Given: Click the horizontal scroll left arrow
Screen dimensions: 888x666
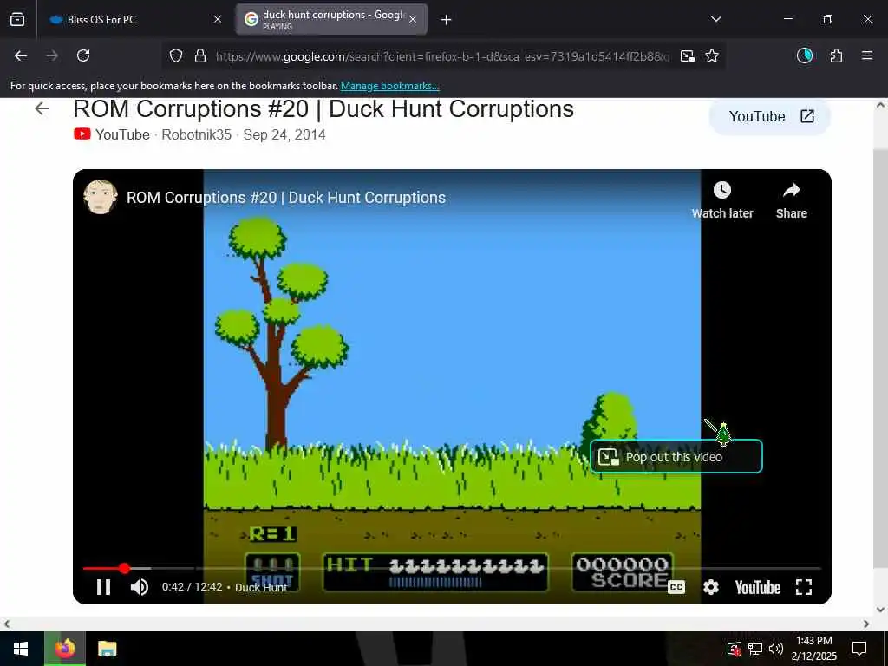Looking at the screenshot, I should (x=6, y=624).
